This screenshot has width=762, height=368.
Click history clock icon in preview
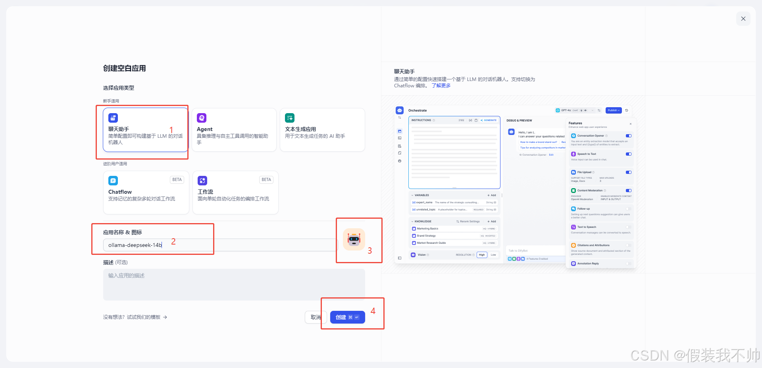tap(627, 110)
